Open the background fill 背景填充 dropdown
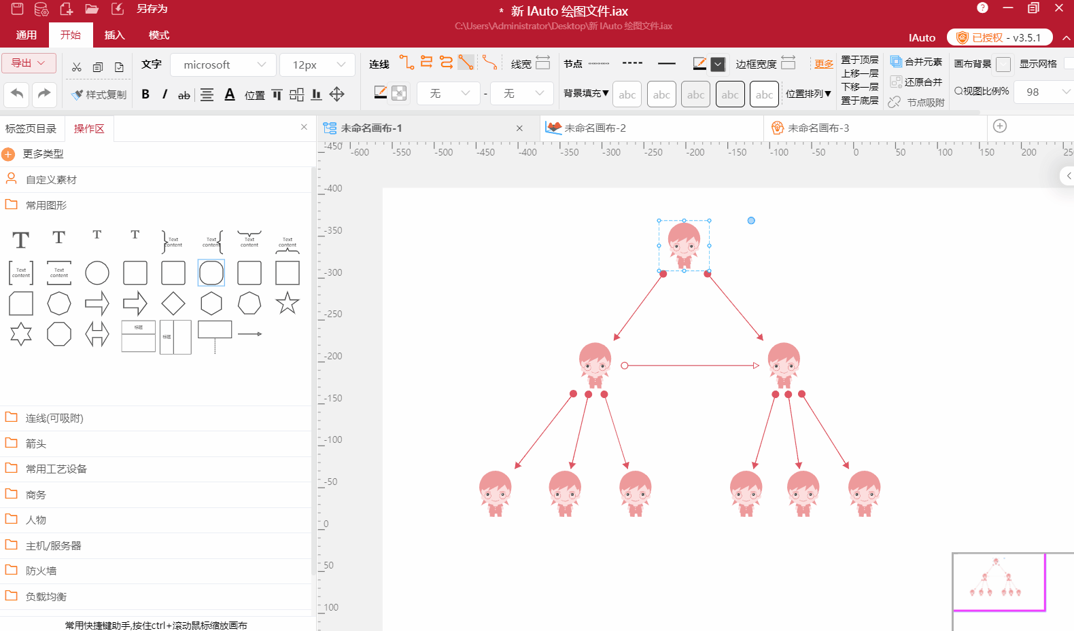This screenshot has height=631, width=1074. pos(586,93)
